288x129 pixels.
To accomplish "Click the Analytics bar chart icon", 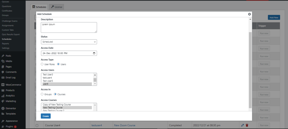I will coord(3,96).
